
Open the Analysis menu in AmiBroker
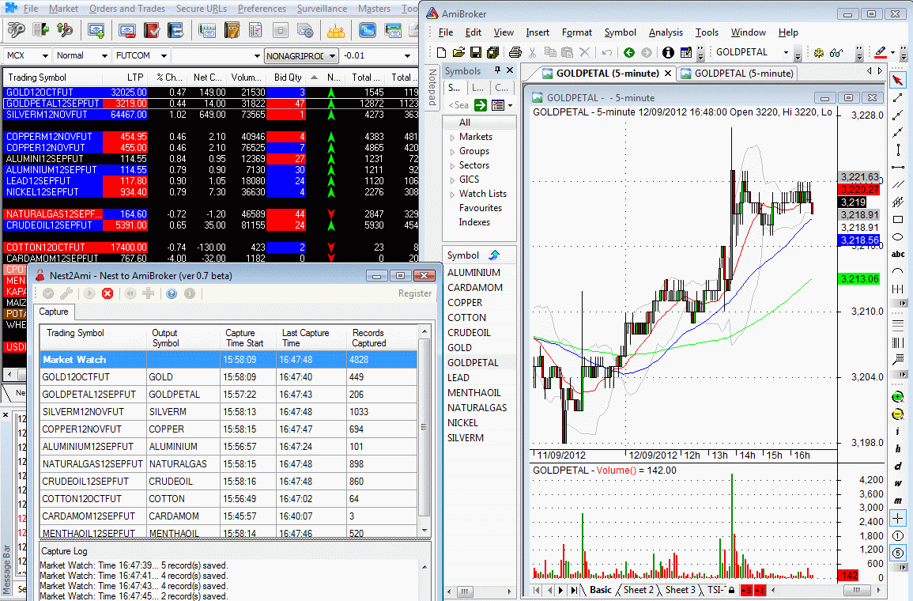click(x=666, y=32)
